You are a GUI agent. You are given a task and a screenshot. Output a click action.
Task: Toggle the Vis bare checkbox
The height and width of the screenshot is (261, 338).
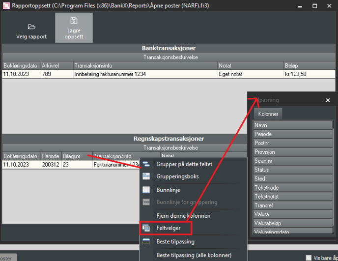pos(309,258)
